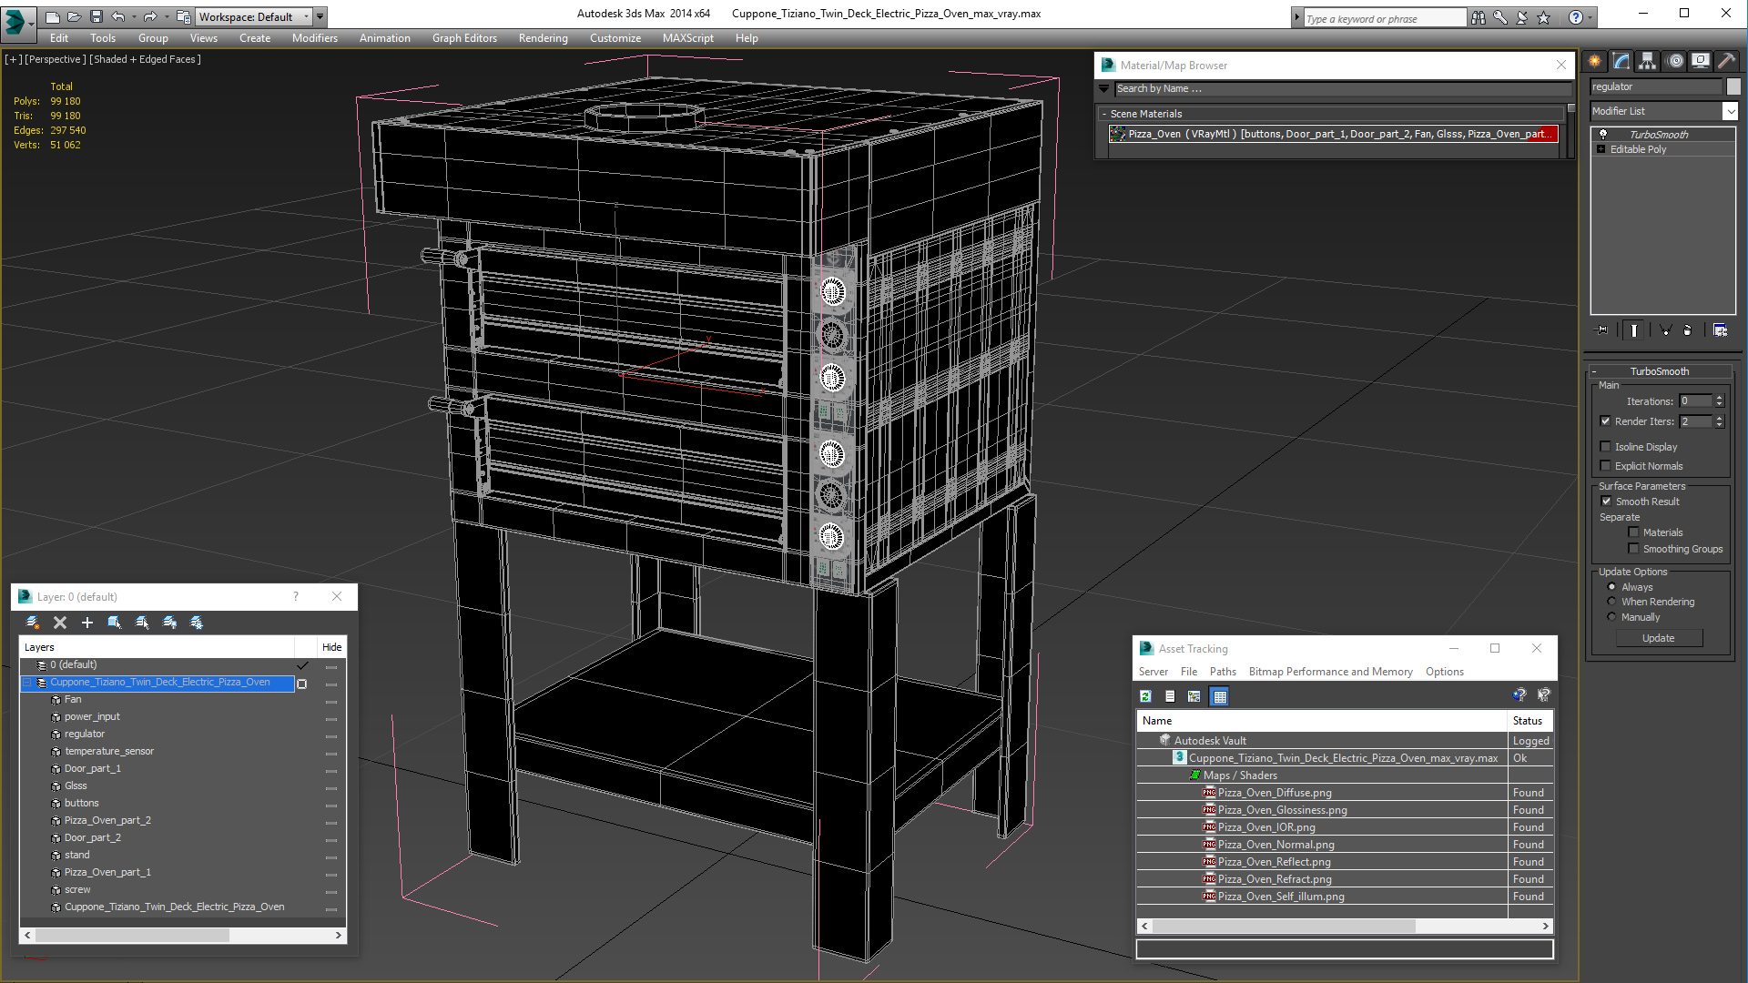Screen dimensions: 1748x983
Task: Click the Search by Name field
Action: coord(1338,88)
